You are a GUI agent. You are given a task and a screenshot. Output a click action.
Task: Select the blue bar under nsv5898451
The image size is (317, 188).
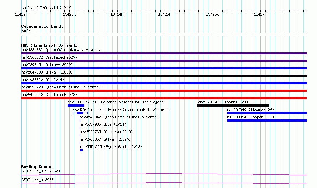click(164, 68)
